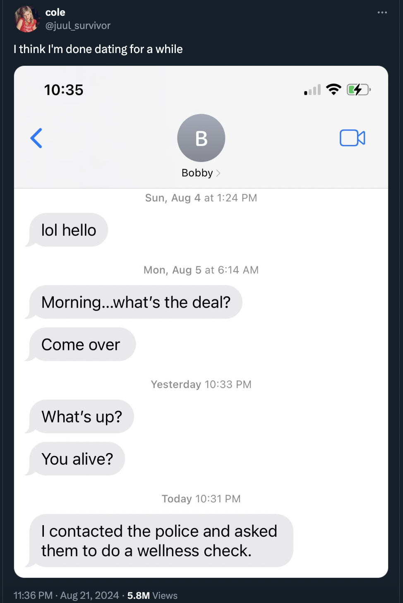403x603 pixels.
Task: Open the @juul_survivor handle link
Action: click(78, 26)
